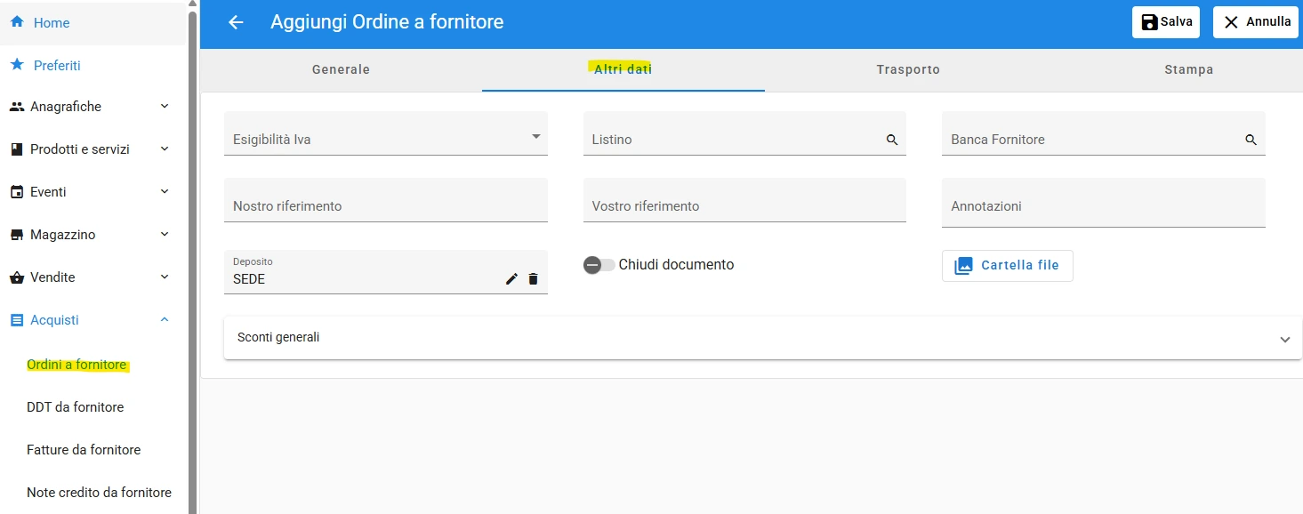Click the Banca Fornitore search magnifier
Viewport: 1303px width, 514px height.
pos(1251,140)
